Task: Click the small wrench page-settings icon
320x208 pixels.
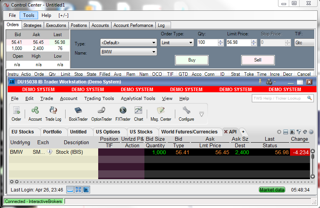Action: 305,132
